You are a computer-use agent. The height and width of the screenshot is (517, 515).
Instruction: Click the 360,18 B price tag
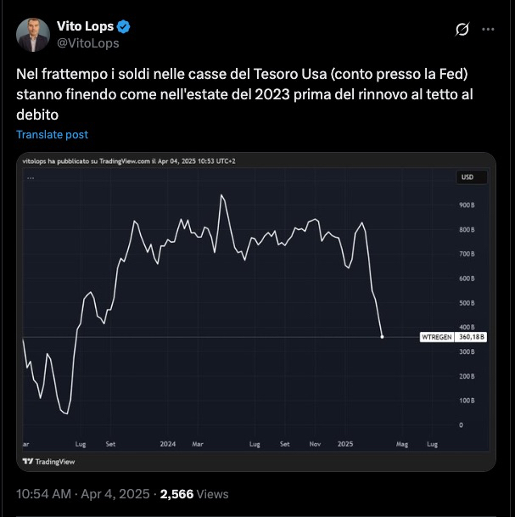(x=472, y=337)
